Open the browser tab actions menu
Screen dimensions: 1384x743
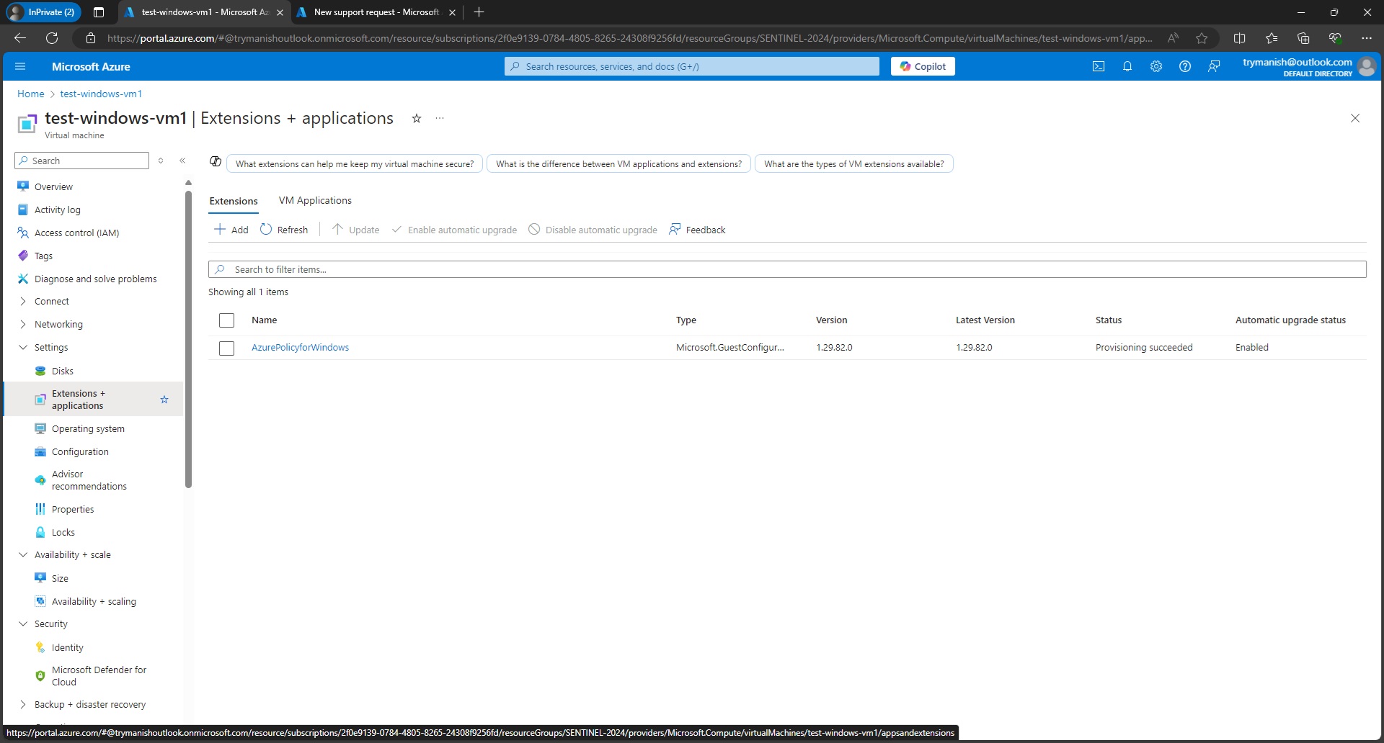pyautogui.click(x=99, y=12)
